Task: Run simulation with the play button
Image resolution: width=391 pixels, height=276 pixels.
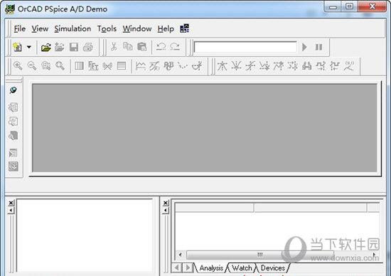Action: (304, 47)
